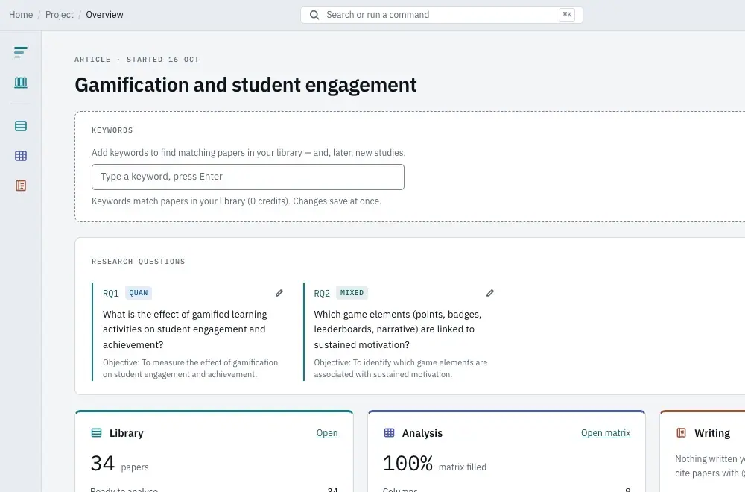Click the Analysis card heading
This screenshot has width=745, height=492.
tap(422, 433)
